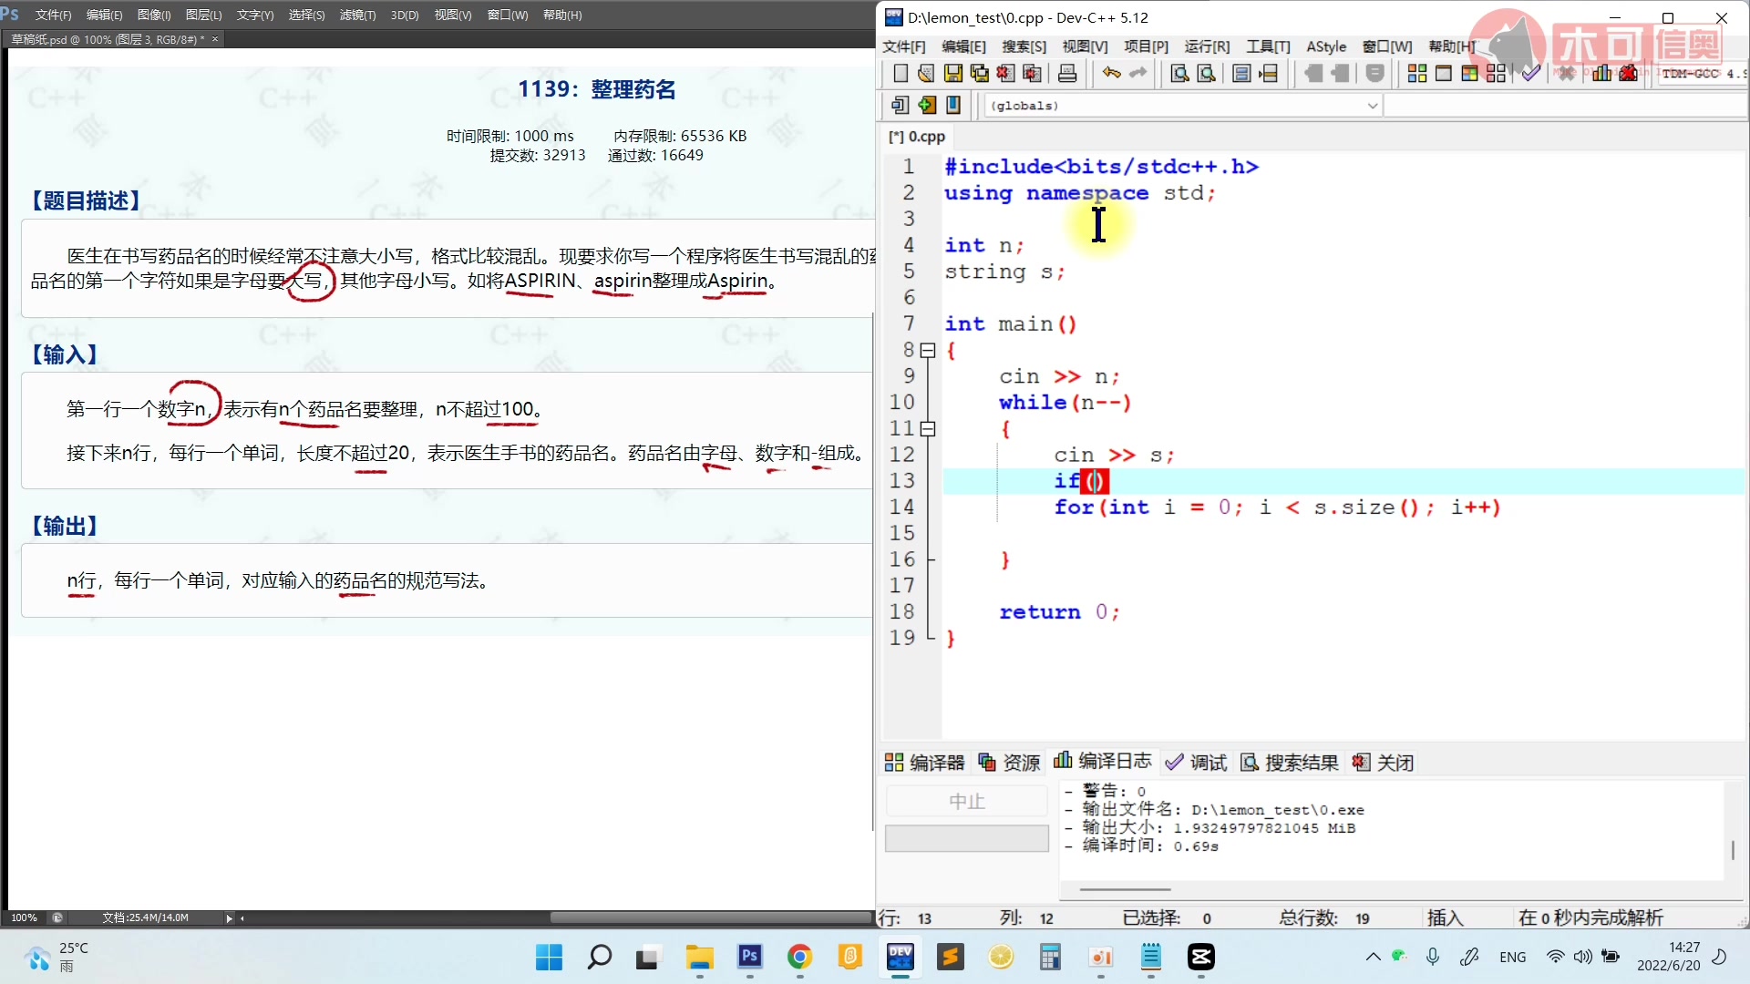This screenshot has height=984, width=1750.
Task: Open the 运行[R] menu in Dev-C++
Action: 1208,46
